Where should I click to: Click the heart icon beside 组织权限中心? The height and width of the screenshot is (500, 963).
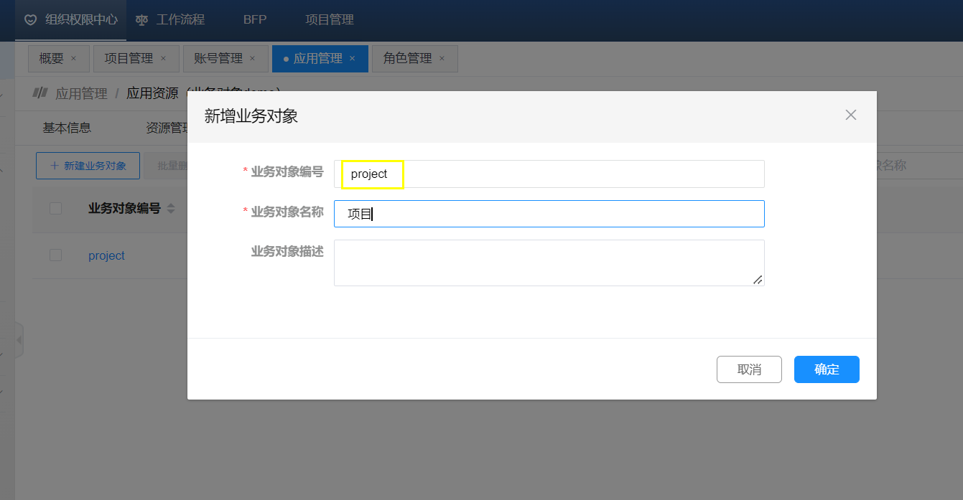point(30,20)
